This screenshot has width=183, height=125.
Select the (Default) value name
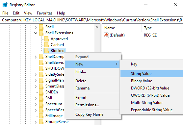click(x=117, y=35)
